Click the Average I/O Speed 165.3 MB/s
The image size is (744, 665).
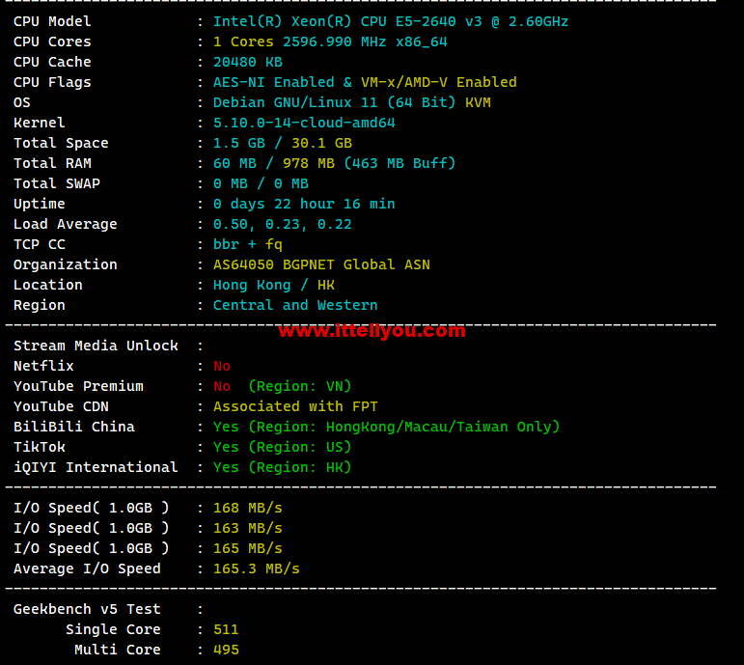click(x=257, y=568)
